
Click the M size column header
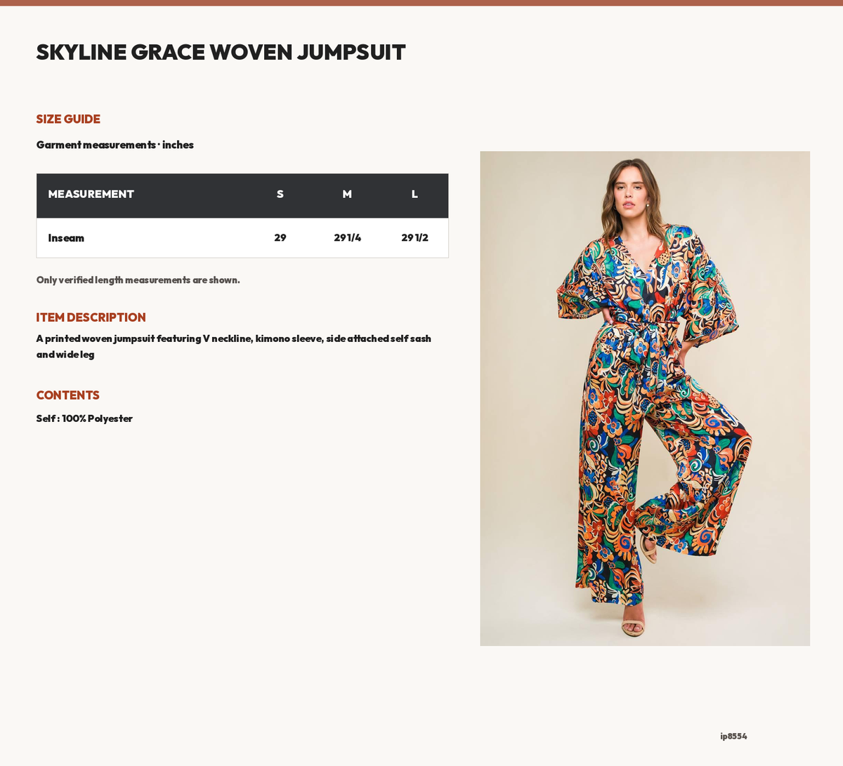[347, 194]
